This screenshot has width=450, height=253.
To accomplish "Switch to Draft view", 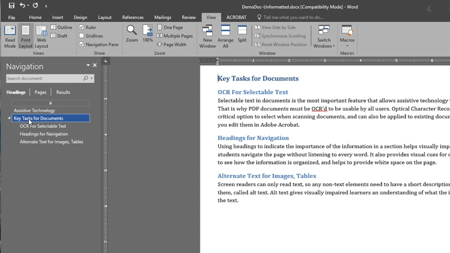I will pos(59,36).
